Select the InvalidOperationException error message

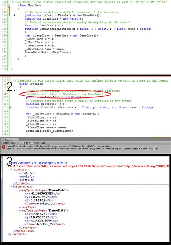tap(83, 148)
